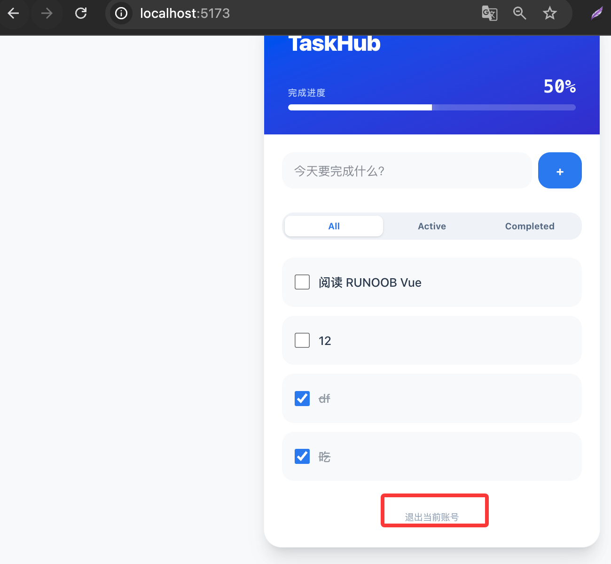Focus the 今天要完成什么? task input

point(407,171)
